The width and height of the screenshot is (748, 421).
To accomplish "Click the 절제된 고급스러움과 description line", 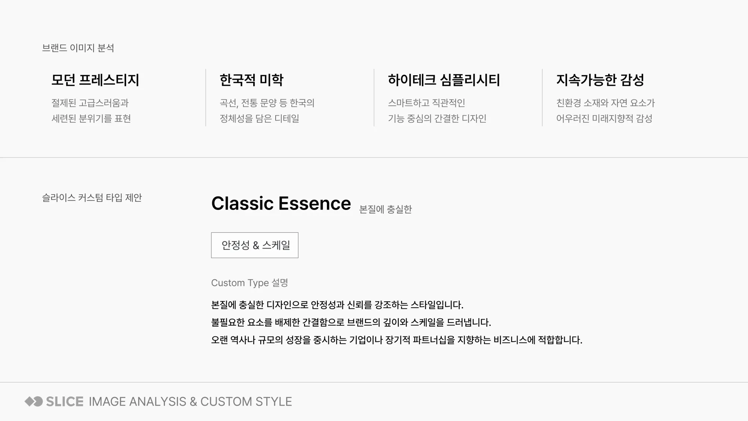I will pos(90,103).
